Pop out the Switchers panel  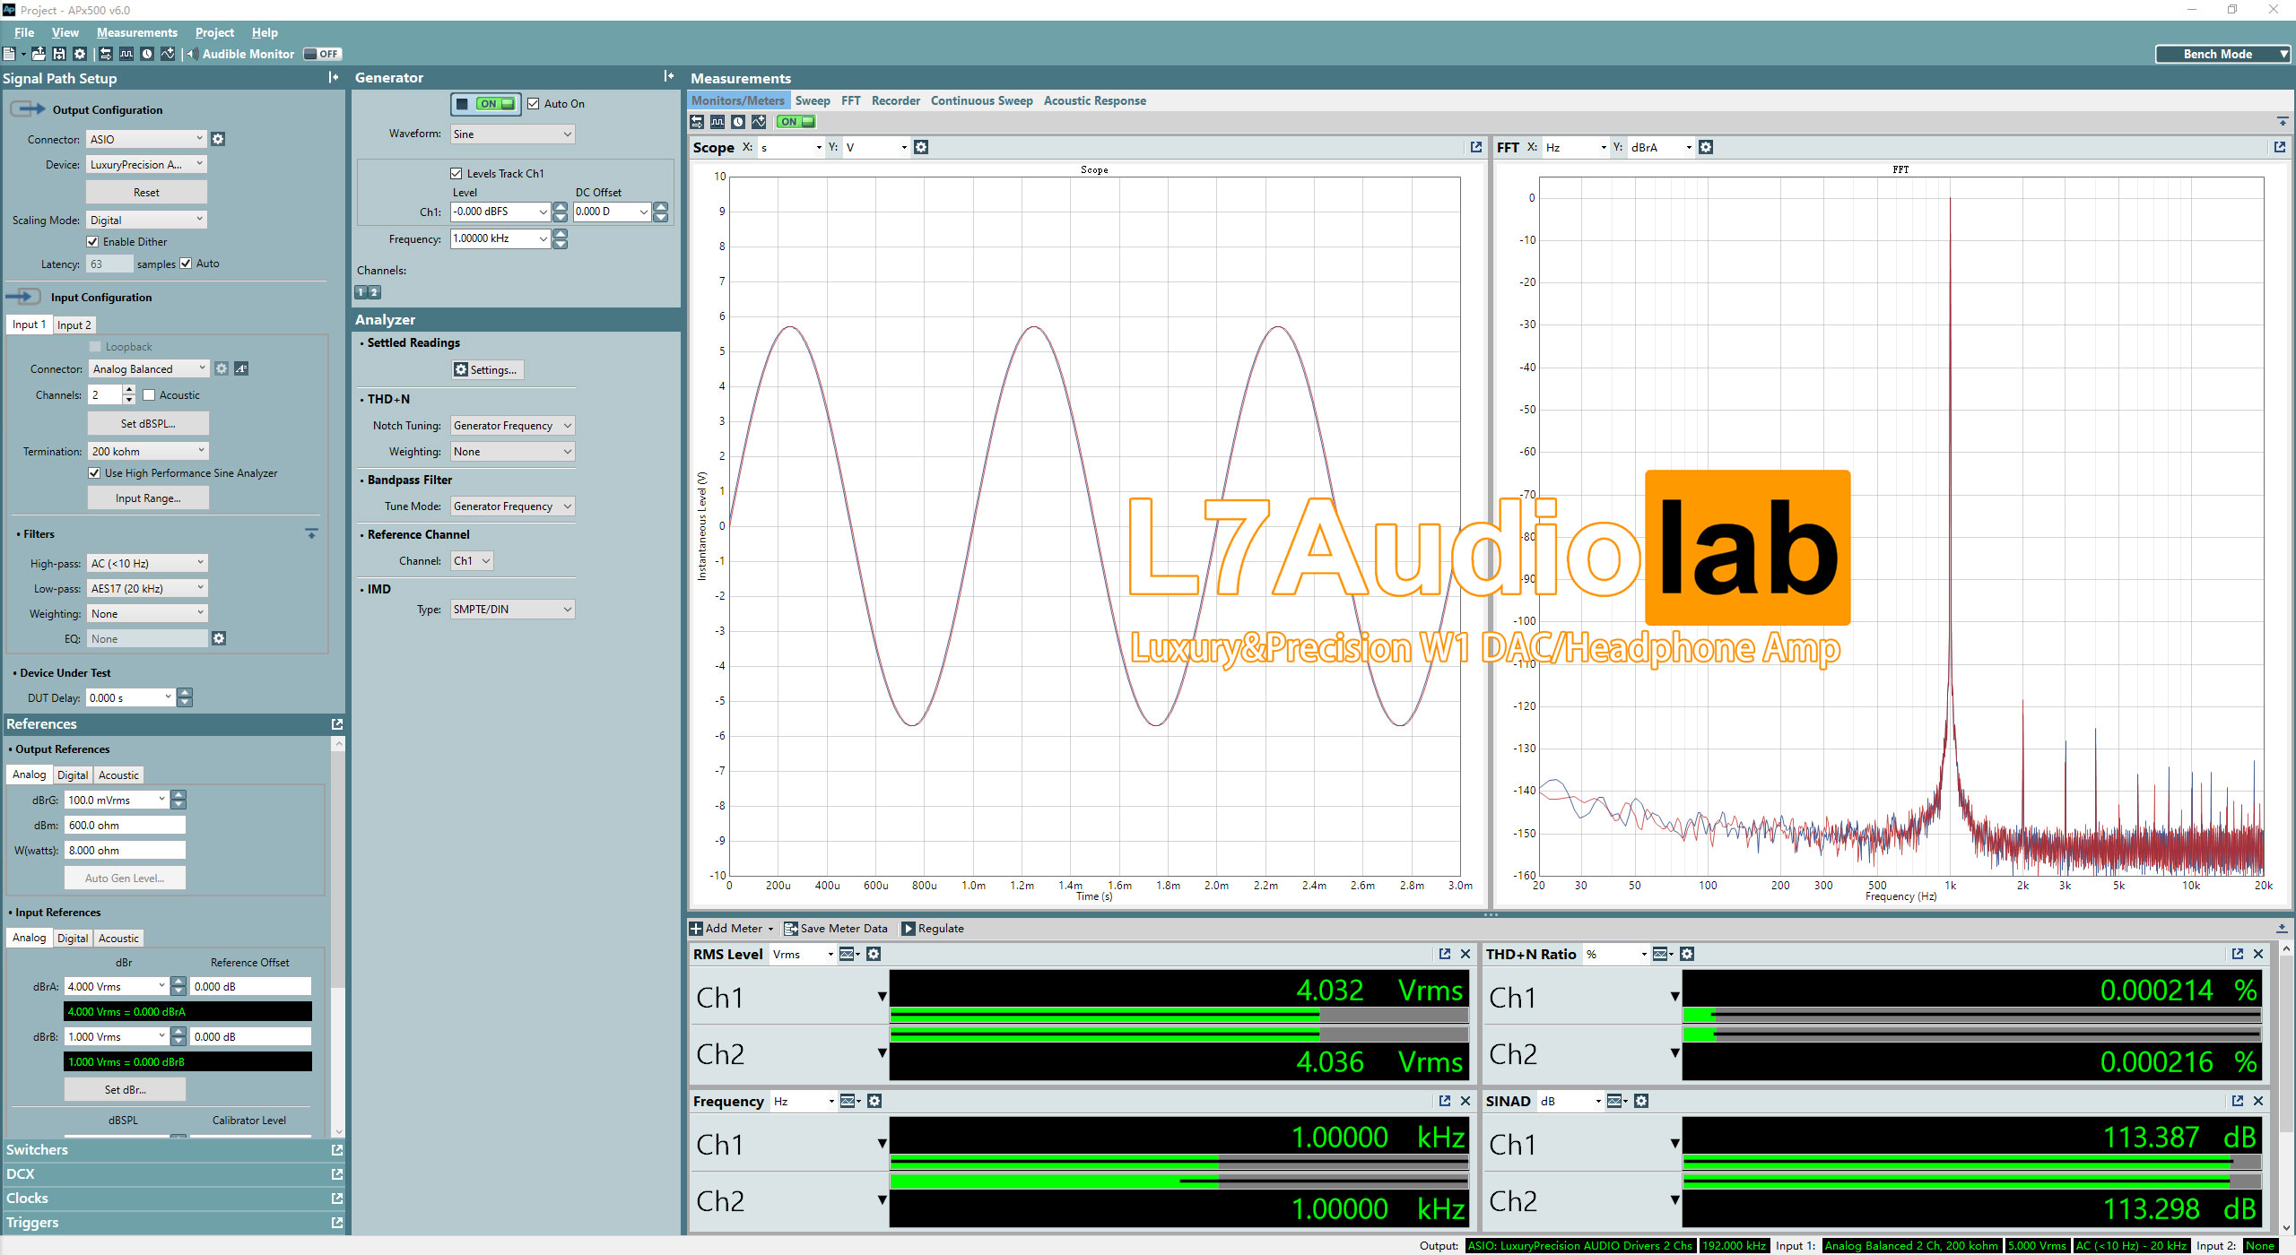(x=337, y=1150)
